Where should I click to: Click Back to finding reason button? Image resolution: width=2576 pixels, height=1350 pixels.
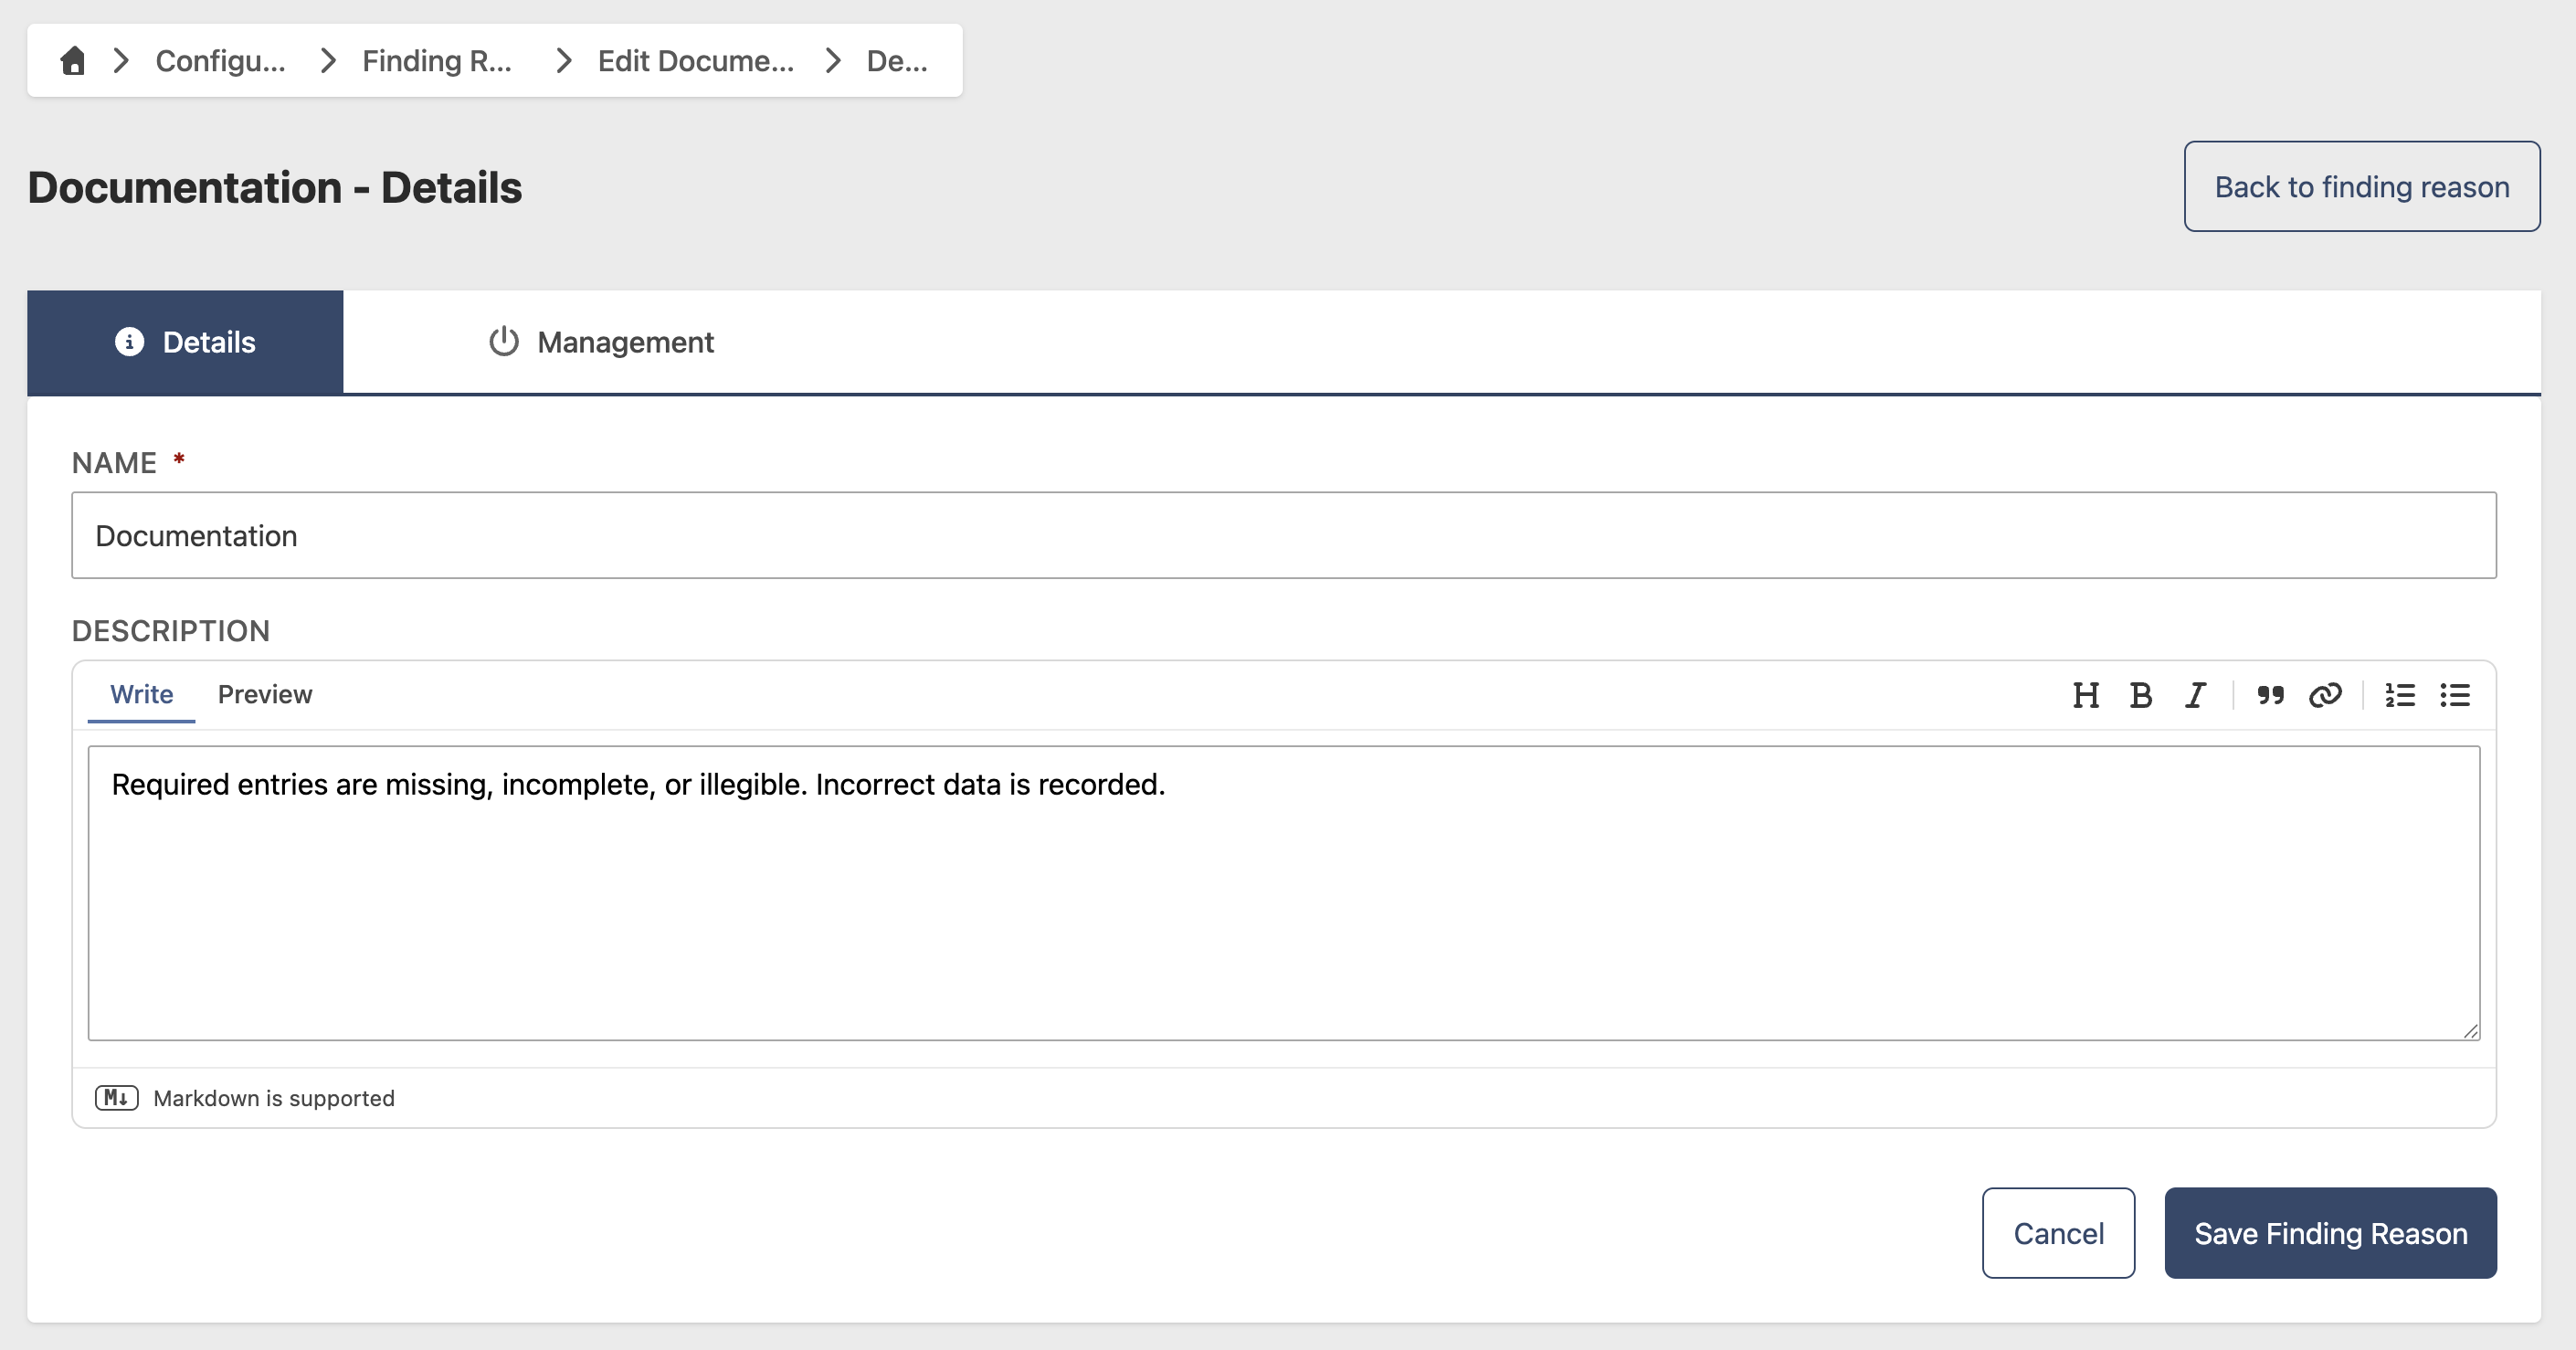(x=2362, y=186)
